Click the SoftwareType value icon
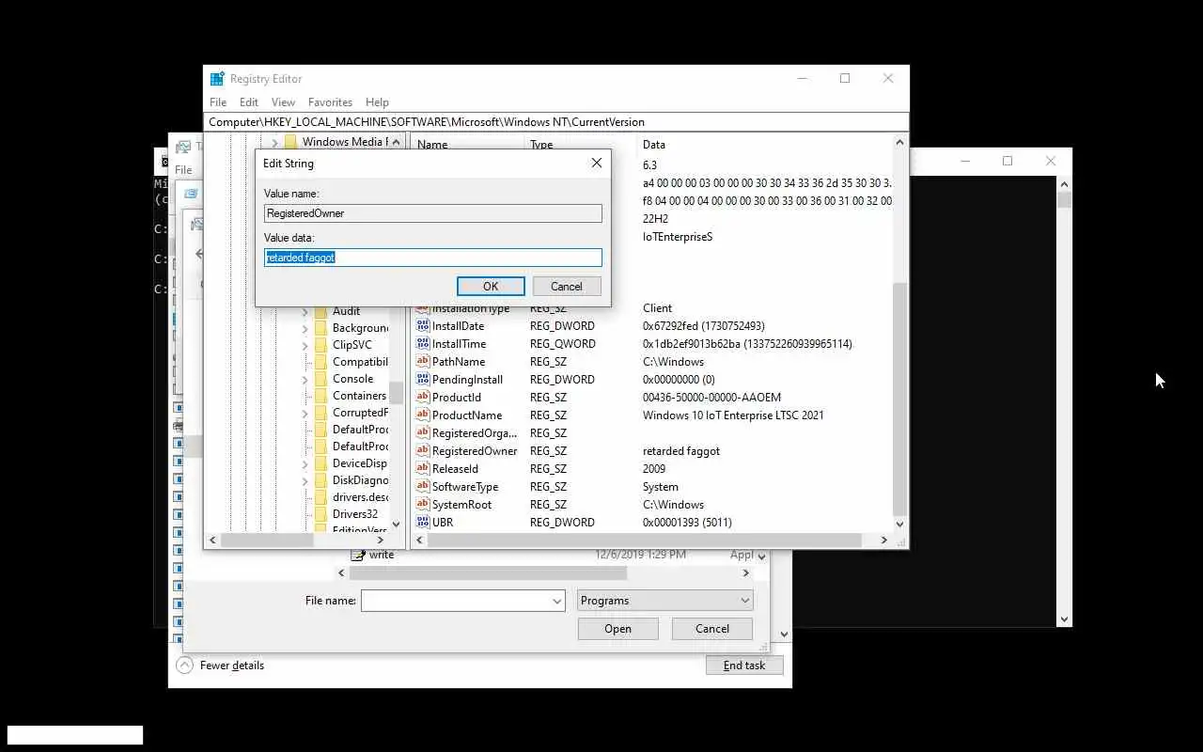 [423, 487]
